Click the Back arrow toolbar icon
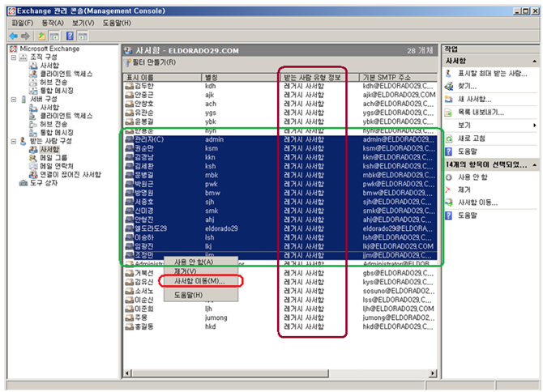 pyautogui.click(x=14, y=36)
